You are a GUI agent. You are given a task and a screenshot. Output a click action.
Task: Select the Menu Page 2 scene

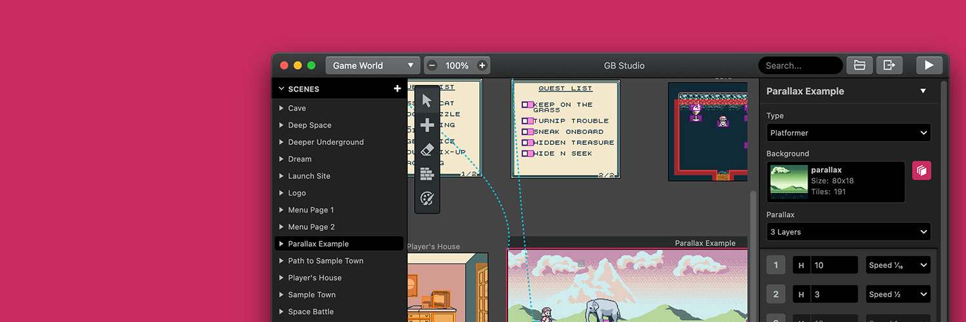tap(339, 227)
